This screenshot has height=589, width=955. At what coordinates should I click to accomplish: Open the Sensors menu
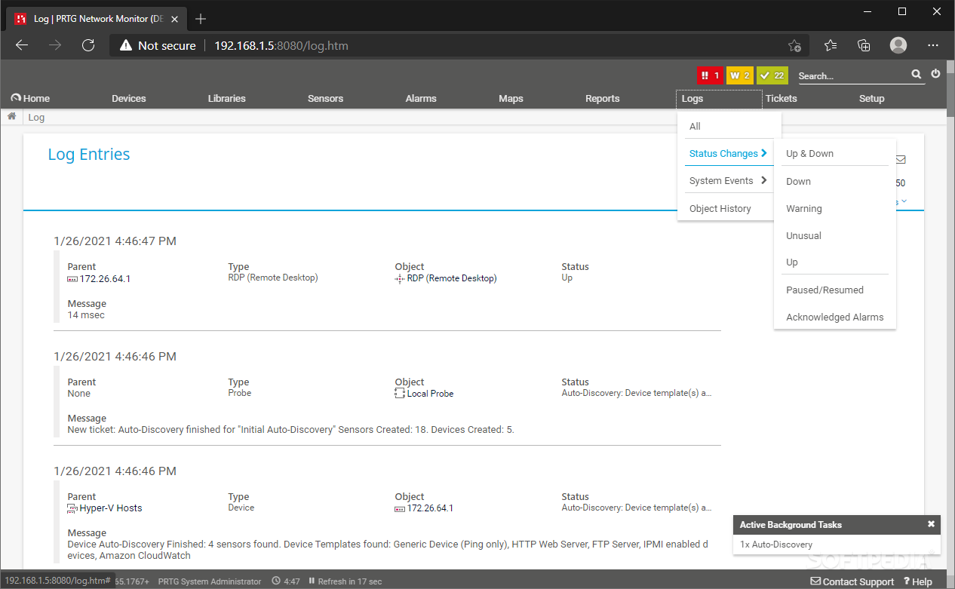325,98
